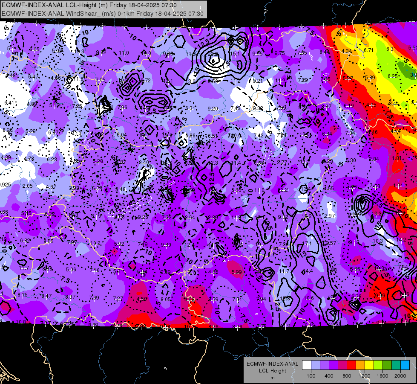Click the sky blue legend swatch
Screen dimensions: 417x384
tap(405, 365)
